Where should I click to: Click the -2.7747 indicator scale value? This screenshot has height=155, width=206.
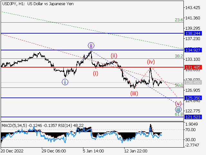tap(192, 145)
